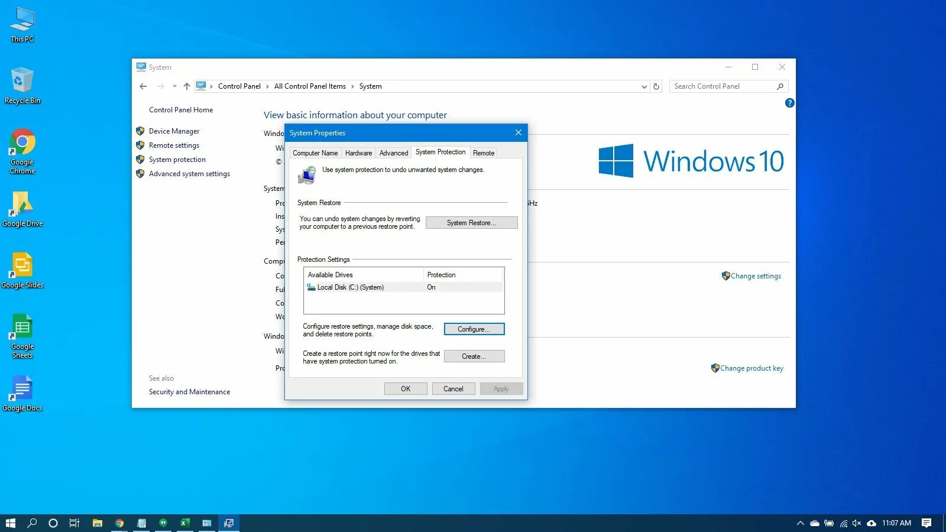The height and width of the screenshot is (532, 946).
Task: Click the muted volume tray icon
Action: click(857, 523)
